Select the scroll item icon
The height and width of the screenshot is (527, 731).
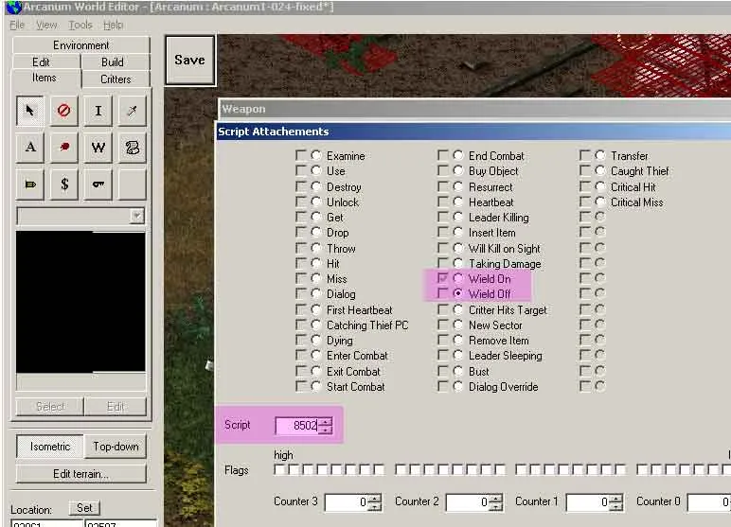pos(132,148)
